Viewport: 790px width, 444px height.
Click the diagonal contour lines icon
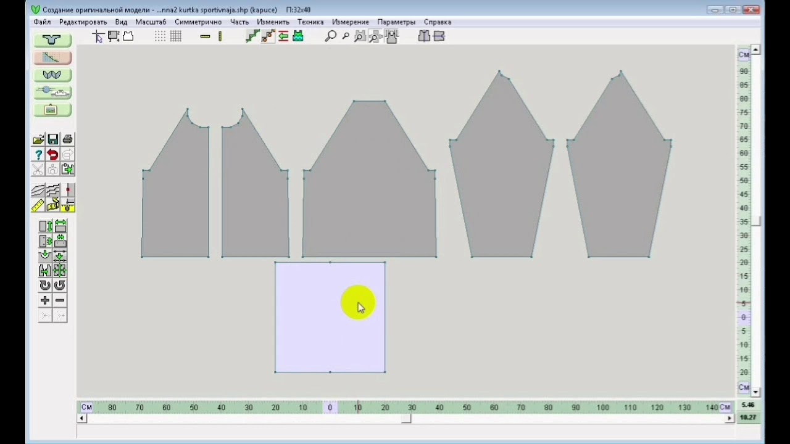38,191
